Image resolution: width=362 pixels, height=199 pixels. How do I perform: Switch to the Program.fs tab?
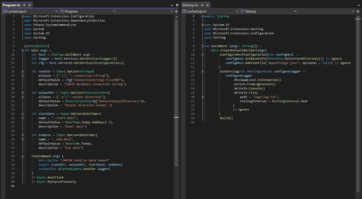(x=11, y=5)
